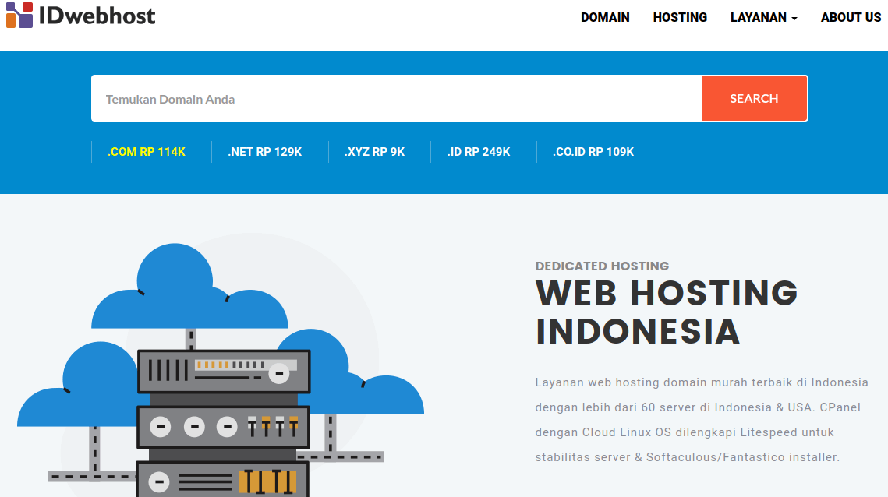Viewport: 888px width, 497px height.
Task: Select the .NET RP 129K price link
Action: pyautogui.click(x=264, y=151)
